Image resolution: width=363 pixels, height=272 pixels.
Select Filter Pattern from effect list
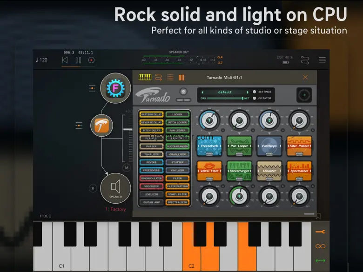click(177, 186)
